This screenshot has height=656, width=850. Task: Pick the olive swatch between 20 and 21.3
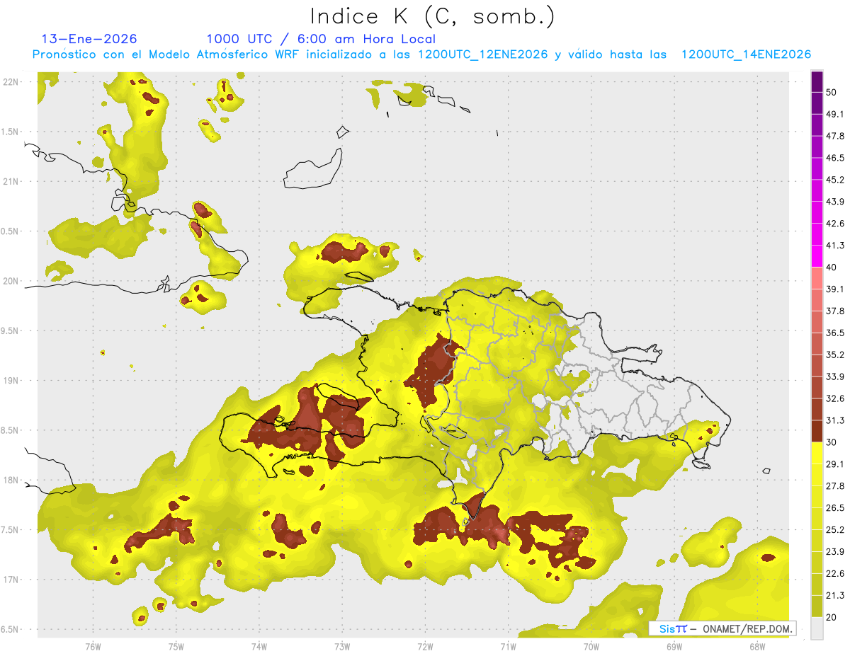coord(817,606)
